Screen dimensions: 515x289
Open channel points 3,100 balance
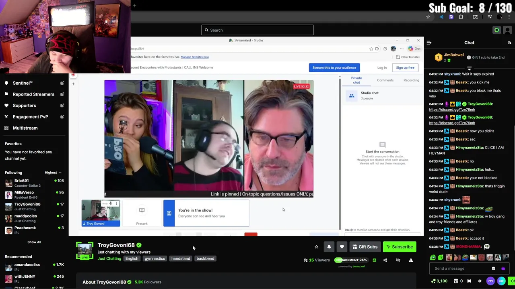(x=439, y=281)
